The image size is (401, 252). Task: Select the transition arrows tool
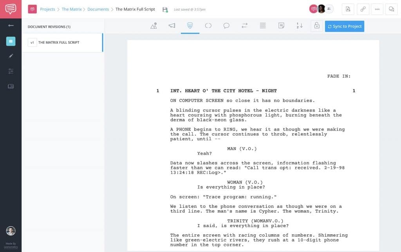(x=245, y=26)
